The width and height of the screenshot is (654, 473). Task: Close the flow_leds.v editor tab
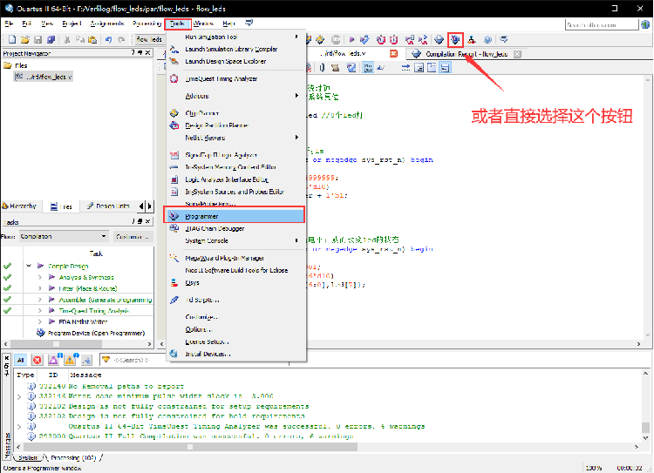pos(393,54)
